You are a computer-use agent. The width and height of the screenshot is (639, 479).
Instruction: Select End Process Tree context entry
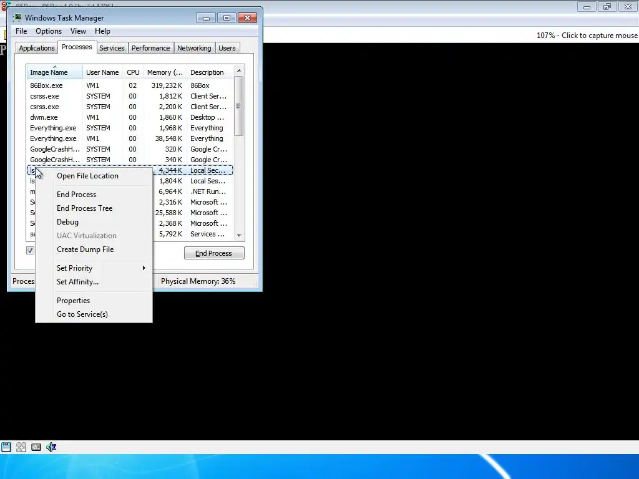(x=84, y=208)
